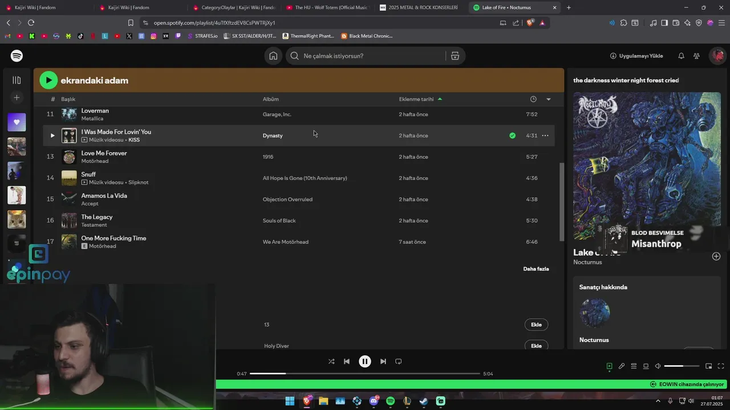This screenshot has width=730, height=410.
Task: Open the mini player
Action: (709, 366)
